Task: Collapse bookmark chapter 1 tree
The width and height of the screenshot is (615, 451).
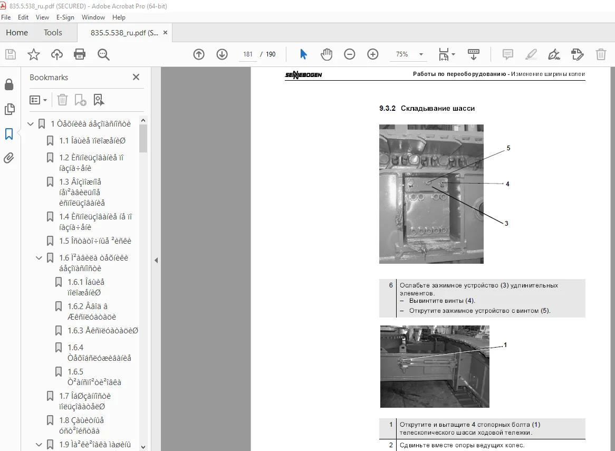Action: click(31, 124)
